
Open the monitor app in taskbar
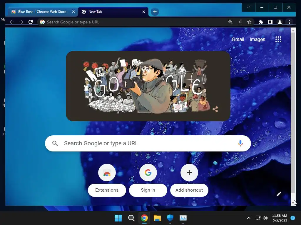click(x=183, y=218)
